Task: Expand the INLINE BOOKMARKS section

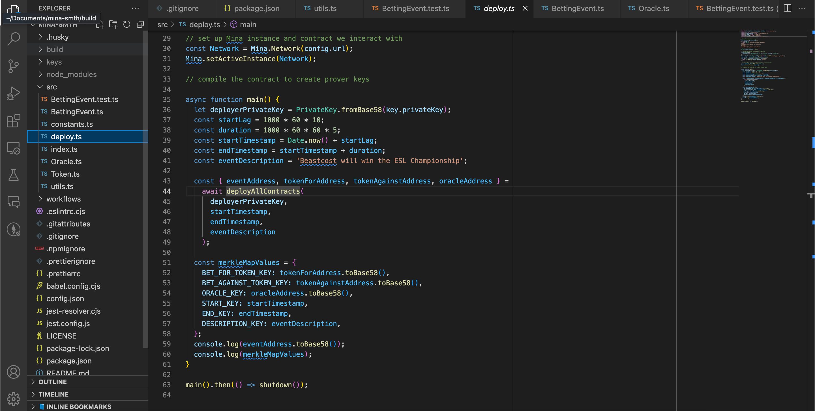Action: 88,406
